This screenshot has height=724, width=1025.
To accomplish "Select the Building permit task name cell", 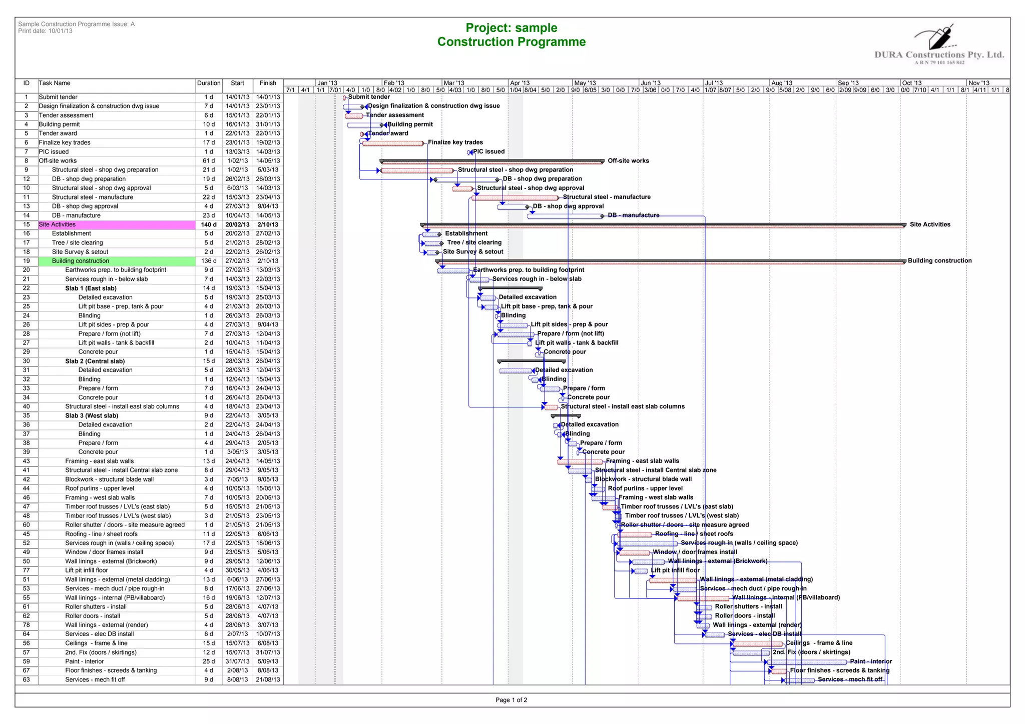I will pos(60,124).
